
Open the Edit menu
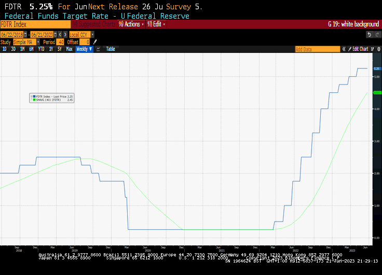click(x=156, y=24)
